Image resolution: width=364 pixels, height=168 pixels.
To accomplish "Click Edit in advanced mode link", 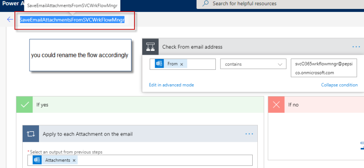I will point(171,85).
